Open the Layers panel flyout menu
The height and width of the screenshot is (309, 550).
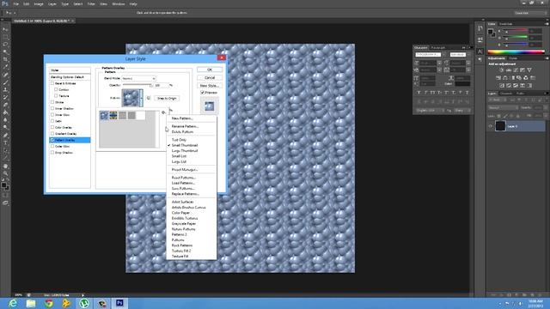547,94
